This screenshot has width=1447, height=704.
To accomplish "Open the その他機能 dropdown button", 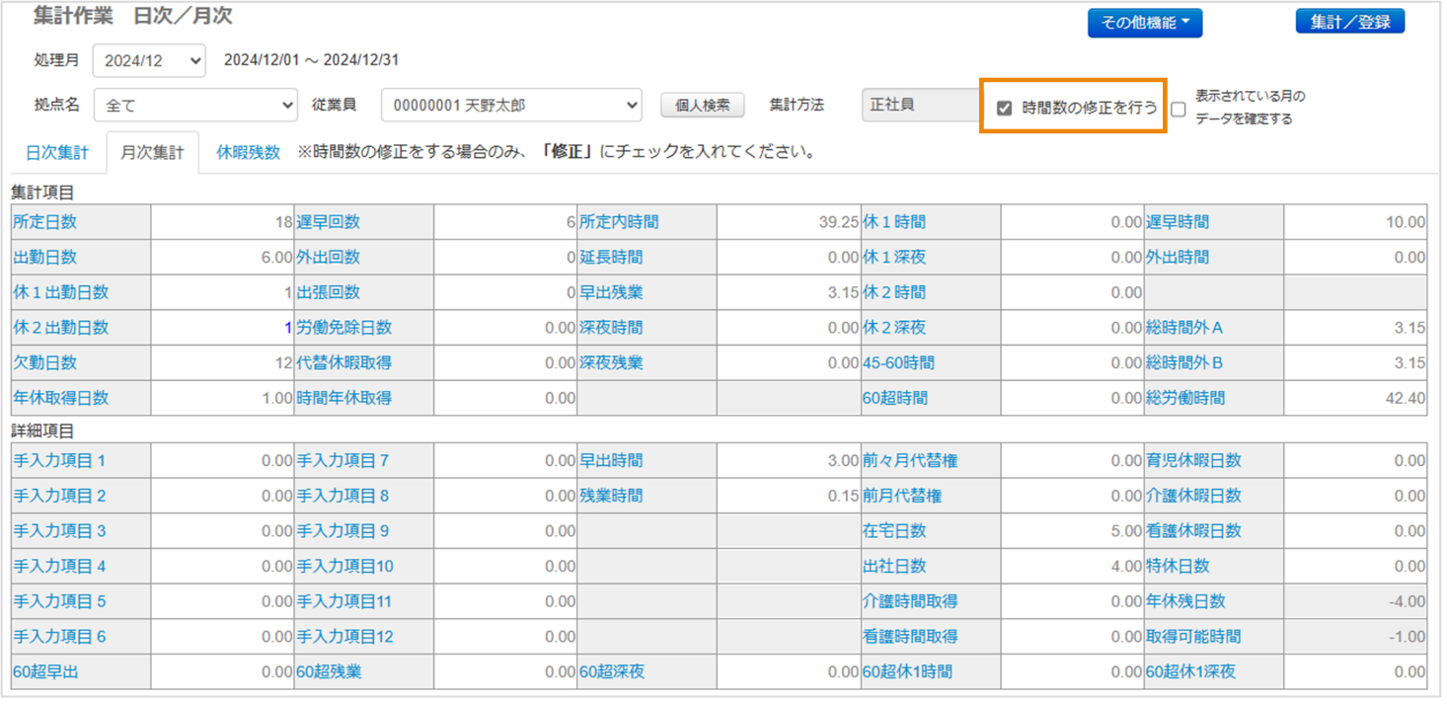I will (1144, 23).
